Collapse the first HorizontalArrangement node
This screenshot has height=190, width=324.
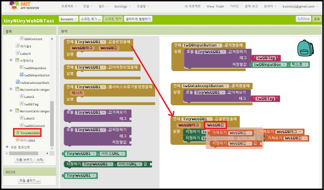11,89
